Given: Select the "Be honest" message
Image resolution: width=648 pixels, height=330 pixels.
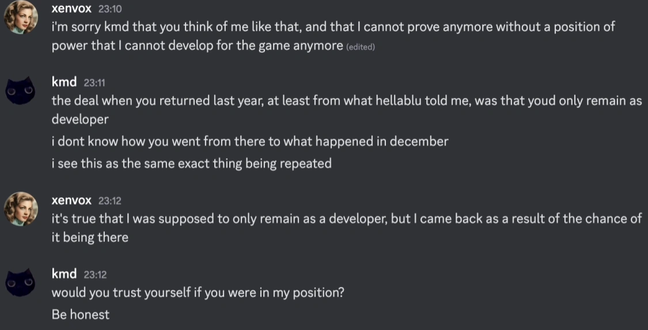Looking at the screenshot, I should (x=80, y=314).
